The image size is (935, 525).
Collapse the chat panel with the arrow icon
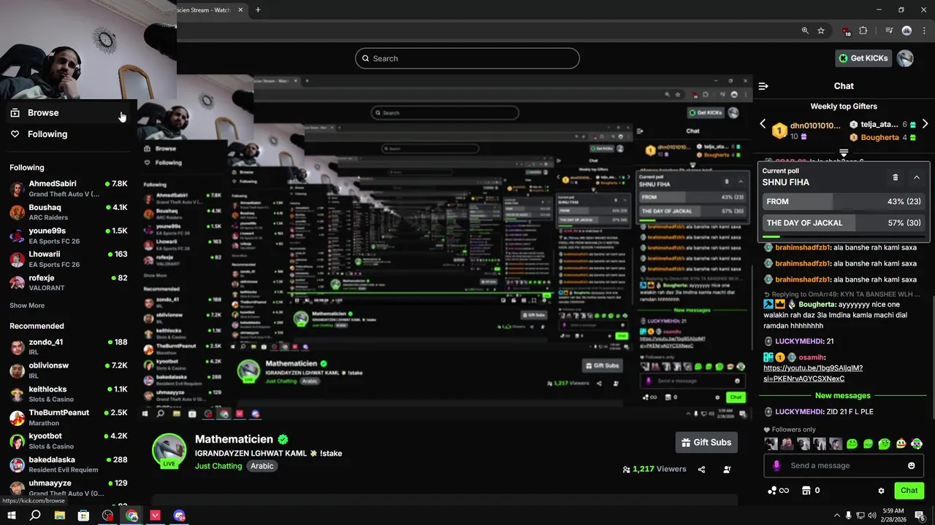coord(763,86)
